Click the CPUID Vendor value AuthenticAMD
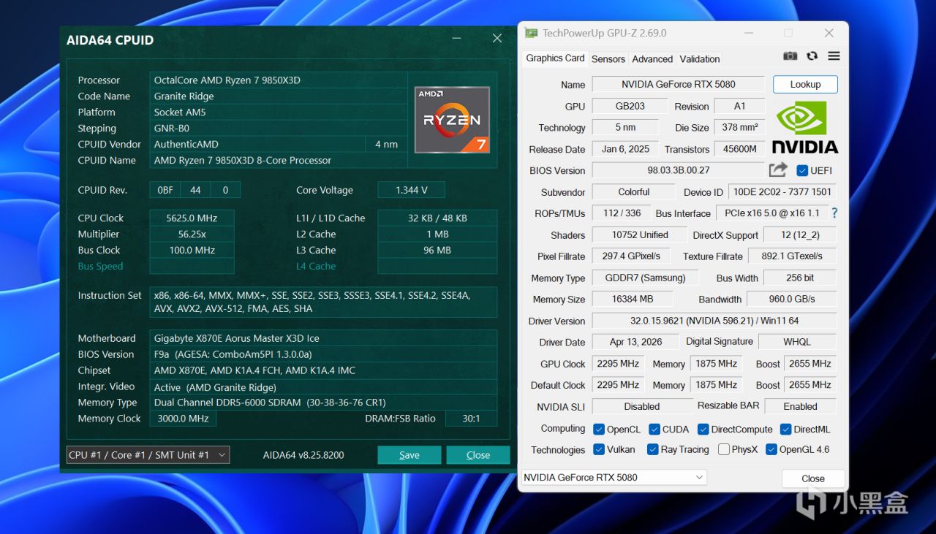 257,144
